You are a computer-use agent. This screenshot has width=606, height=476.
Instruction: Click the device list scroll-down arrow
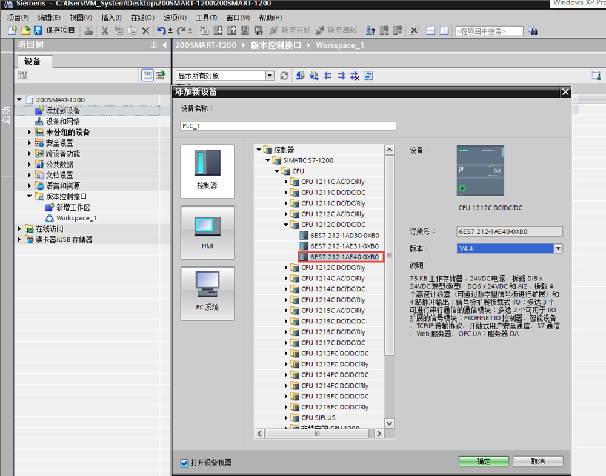389,423
